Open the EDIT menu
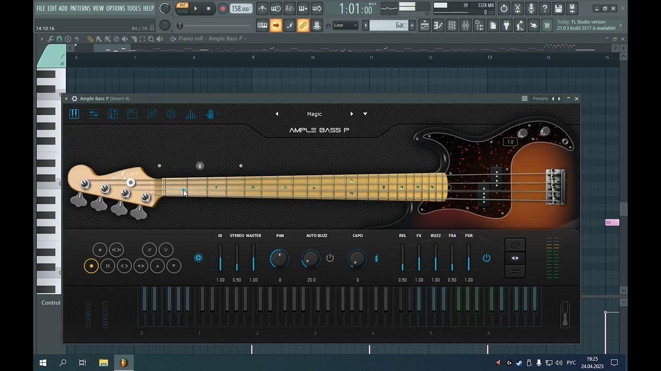Viewport: 661px width, 371px height. click(x=52, y=8)
